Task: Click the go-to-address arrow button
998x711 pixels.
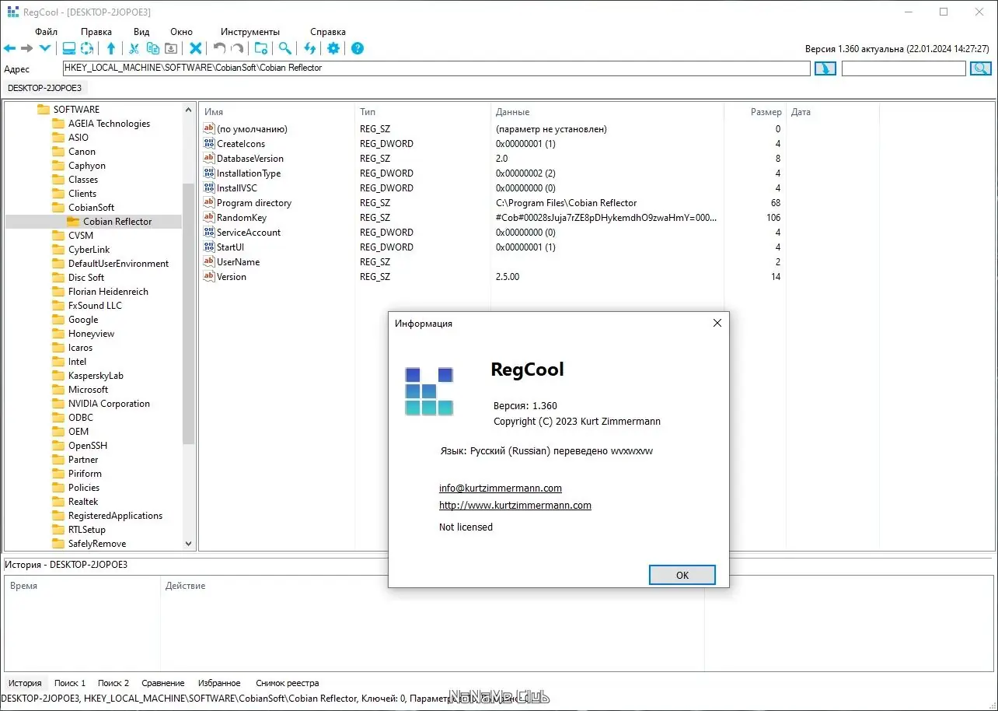Action: (x=825, y=68)
